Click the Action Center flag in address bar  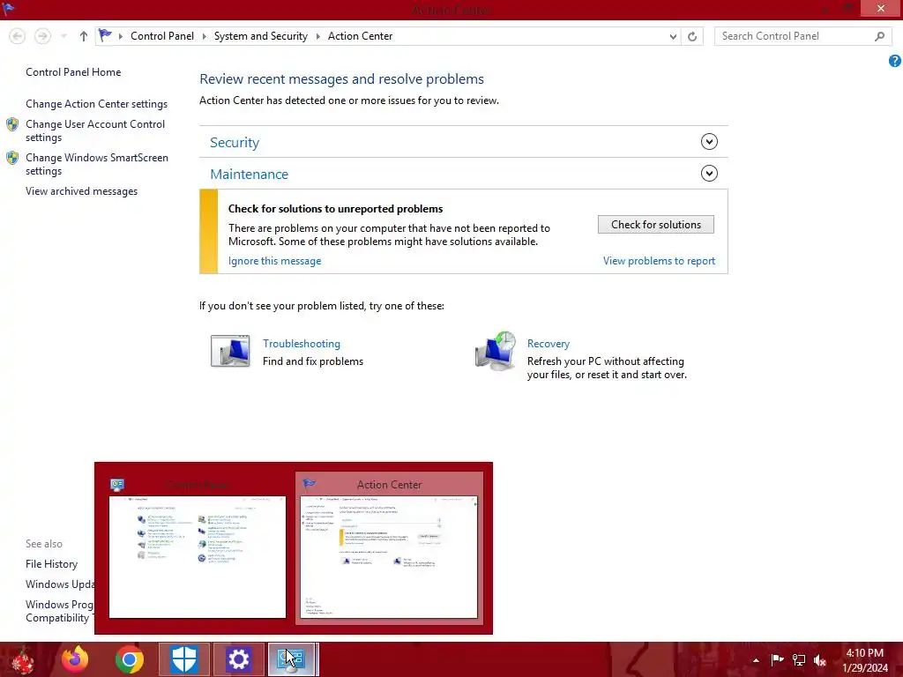[x=106, y=35]
